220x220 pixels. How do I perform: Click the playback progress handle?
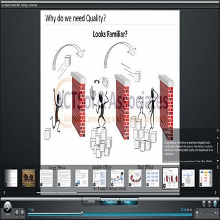(x=82, y=213)
